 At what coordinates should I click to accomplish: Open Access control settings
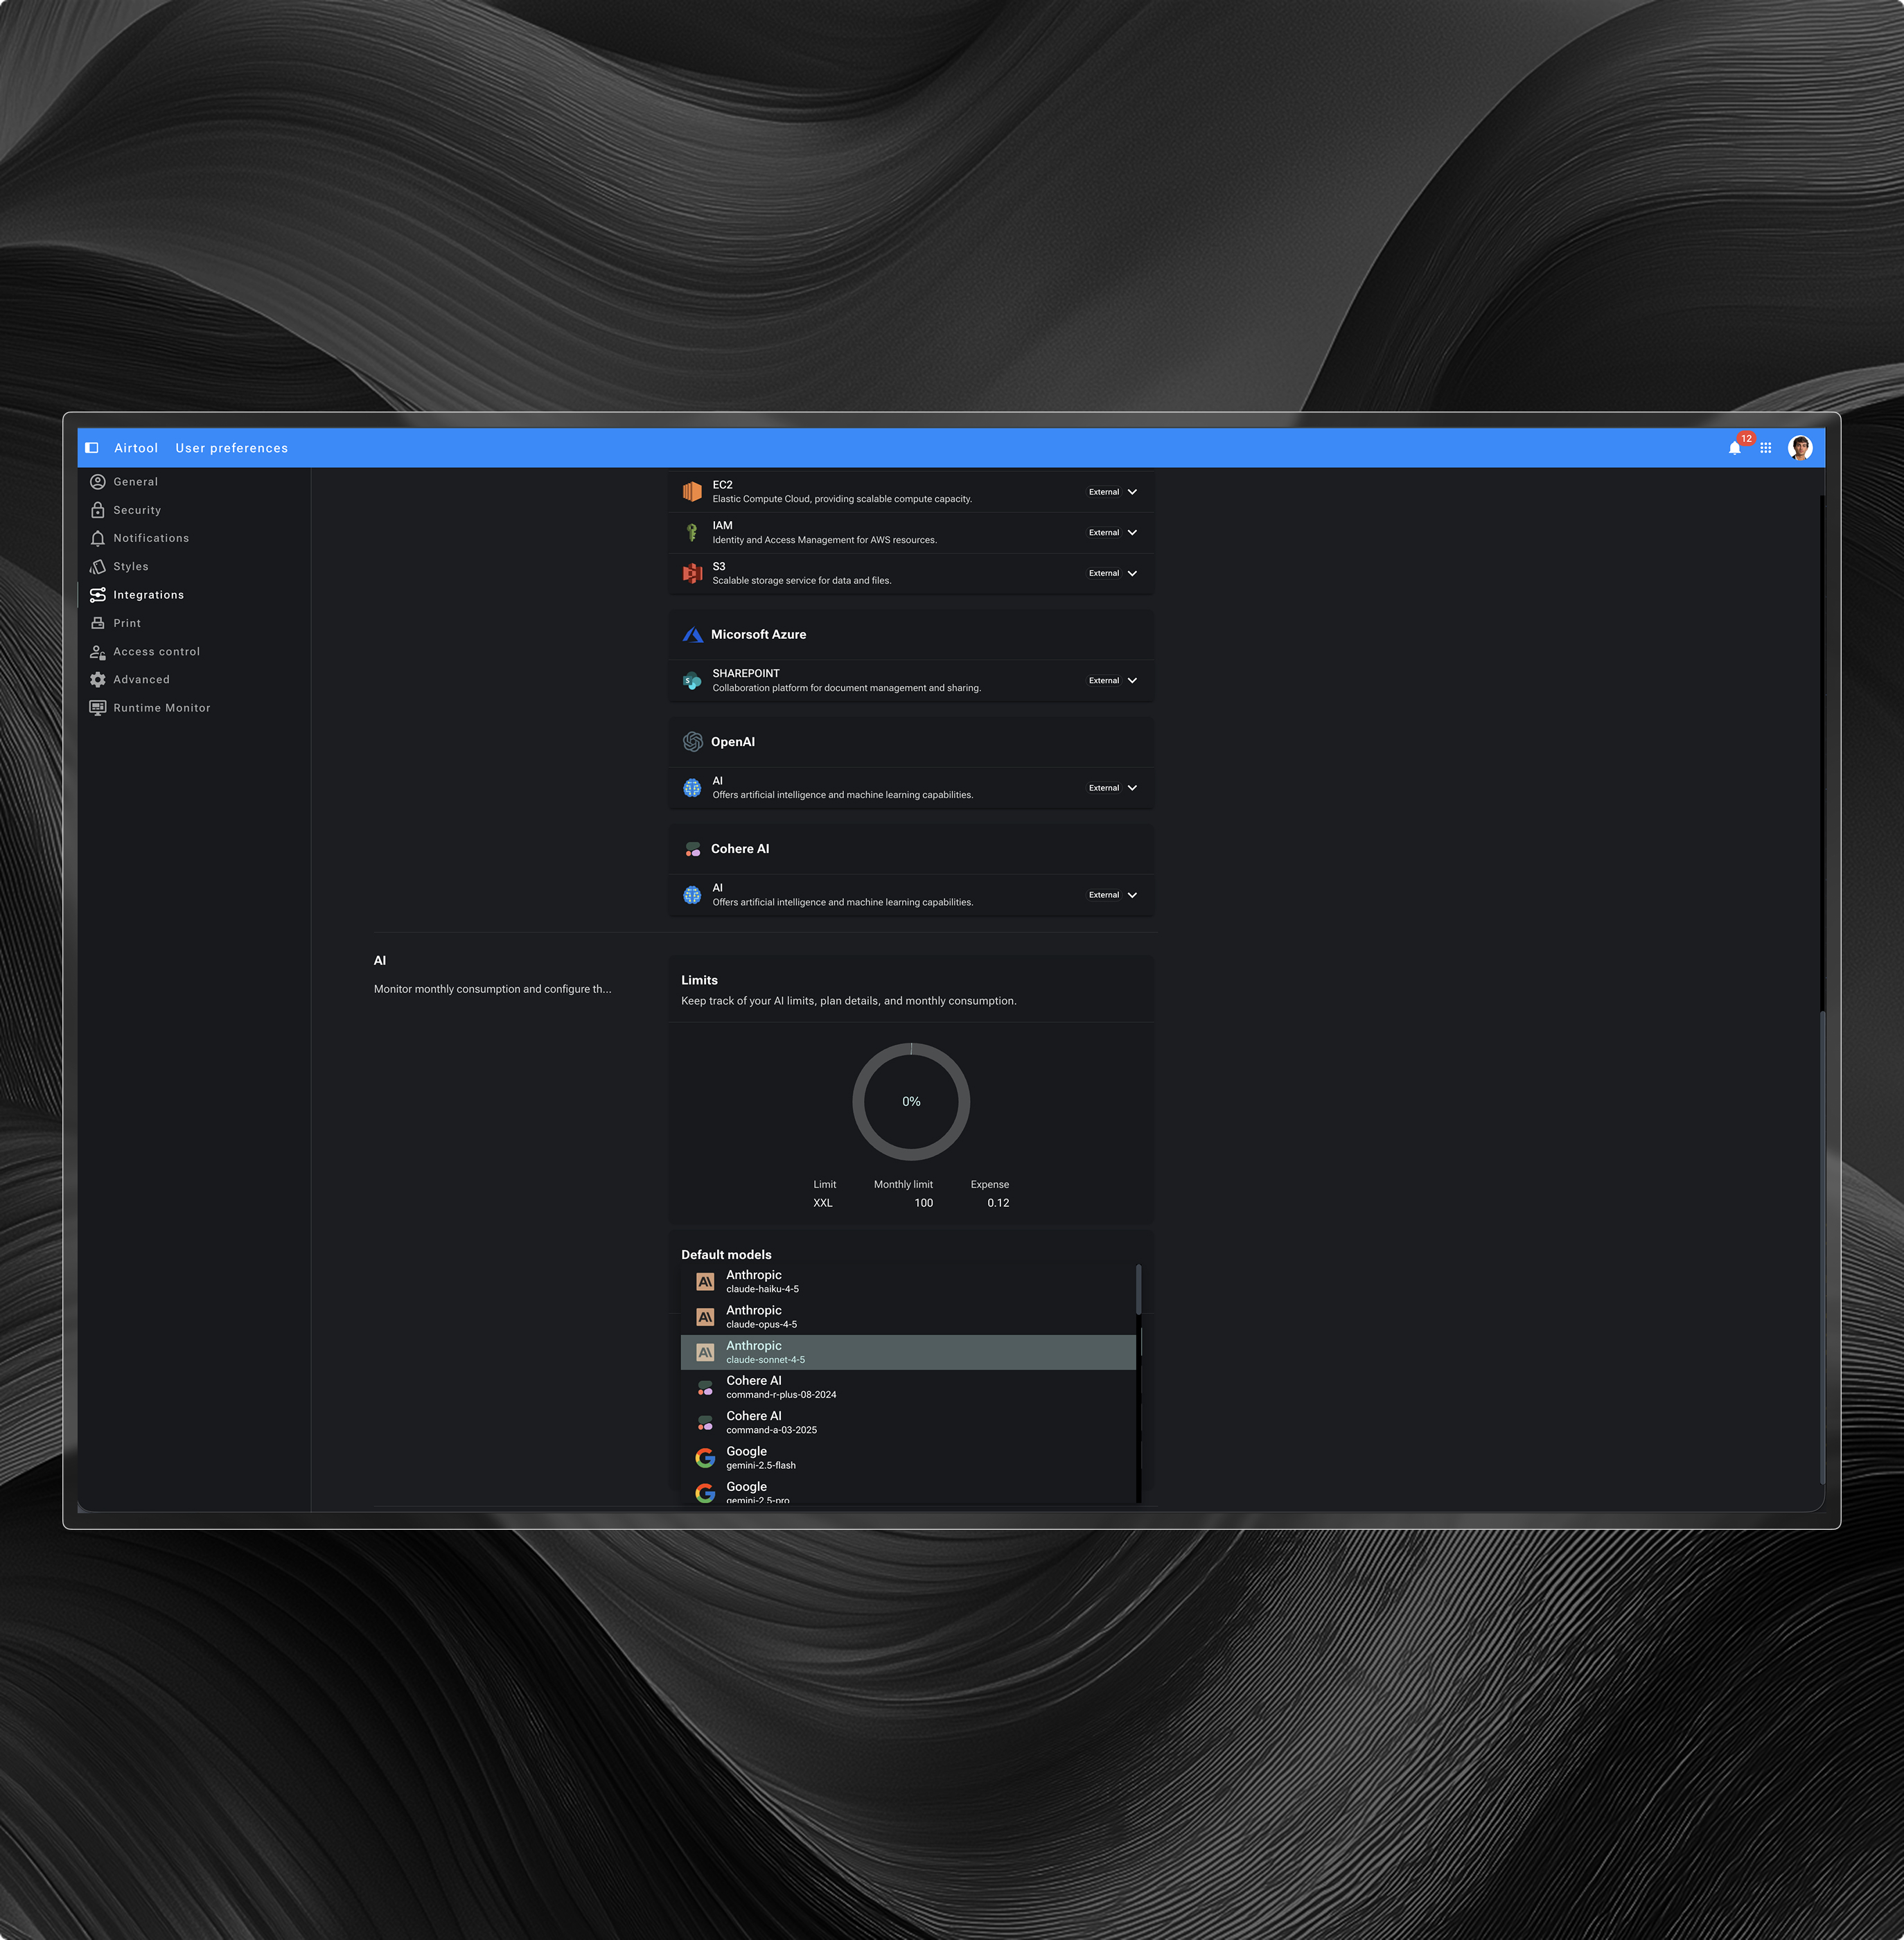click(x=156, y=652)
